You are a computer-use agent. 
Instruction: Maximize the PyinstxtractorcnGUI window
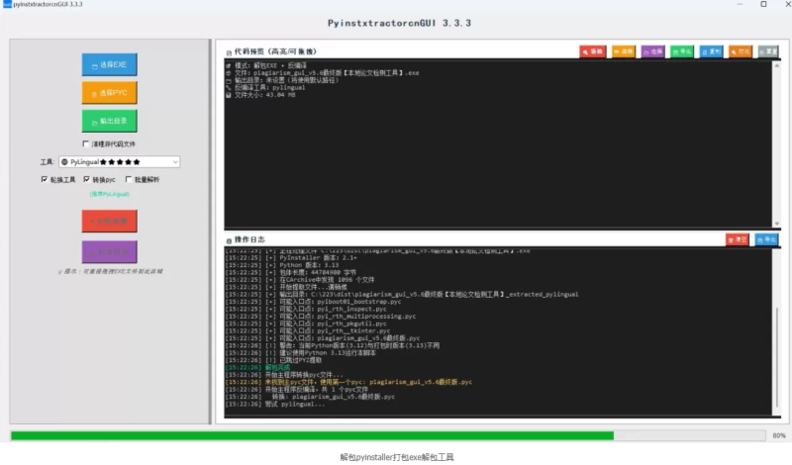763,4
